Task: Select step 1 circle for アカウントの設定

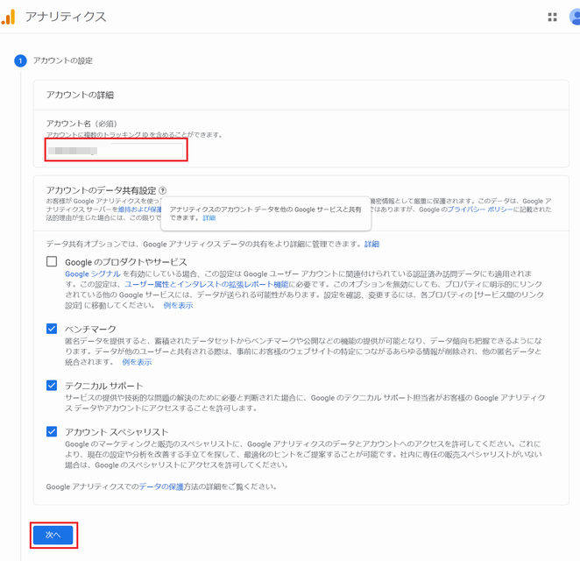Action: pos(20,60)
